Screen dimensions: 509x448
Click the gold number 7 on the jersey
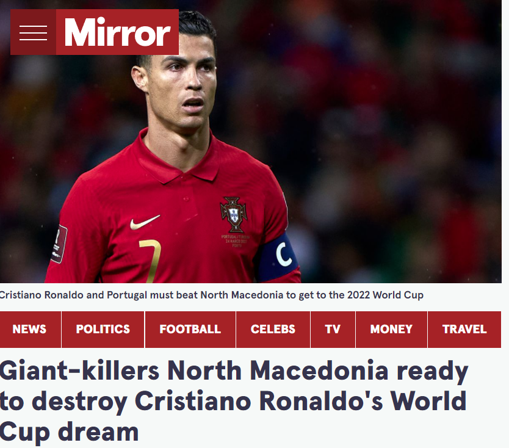(x=151, y=261)
